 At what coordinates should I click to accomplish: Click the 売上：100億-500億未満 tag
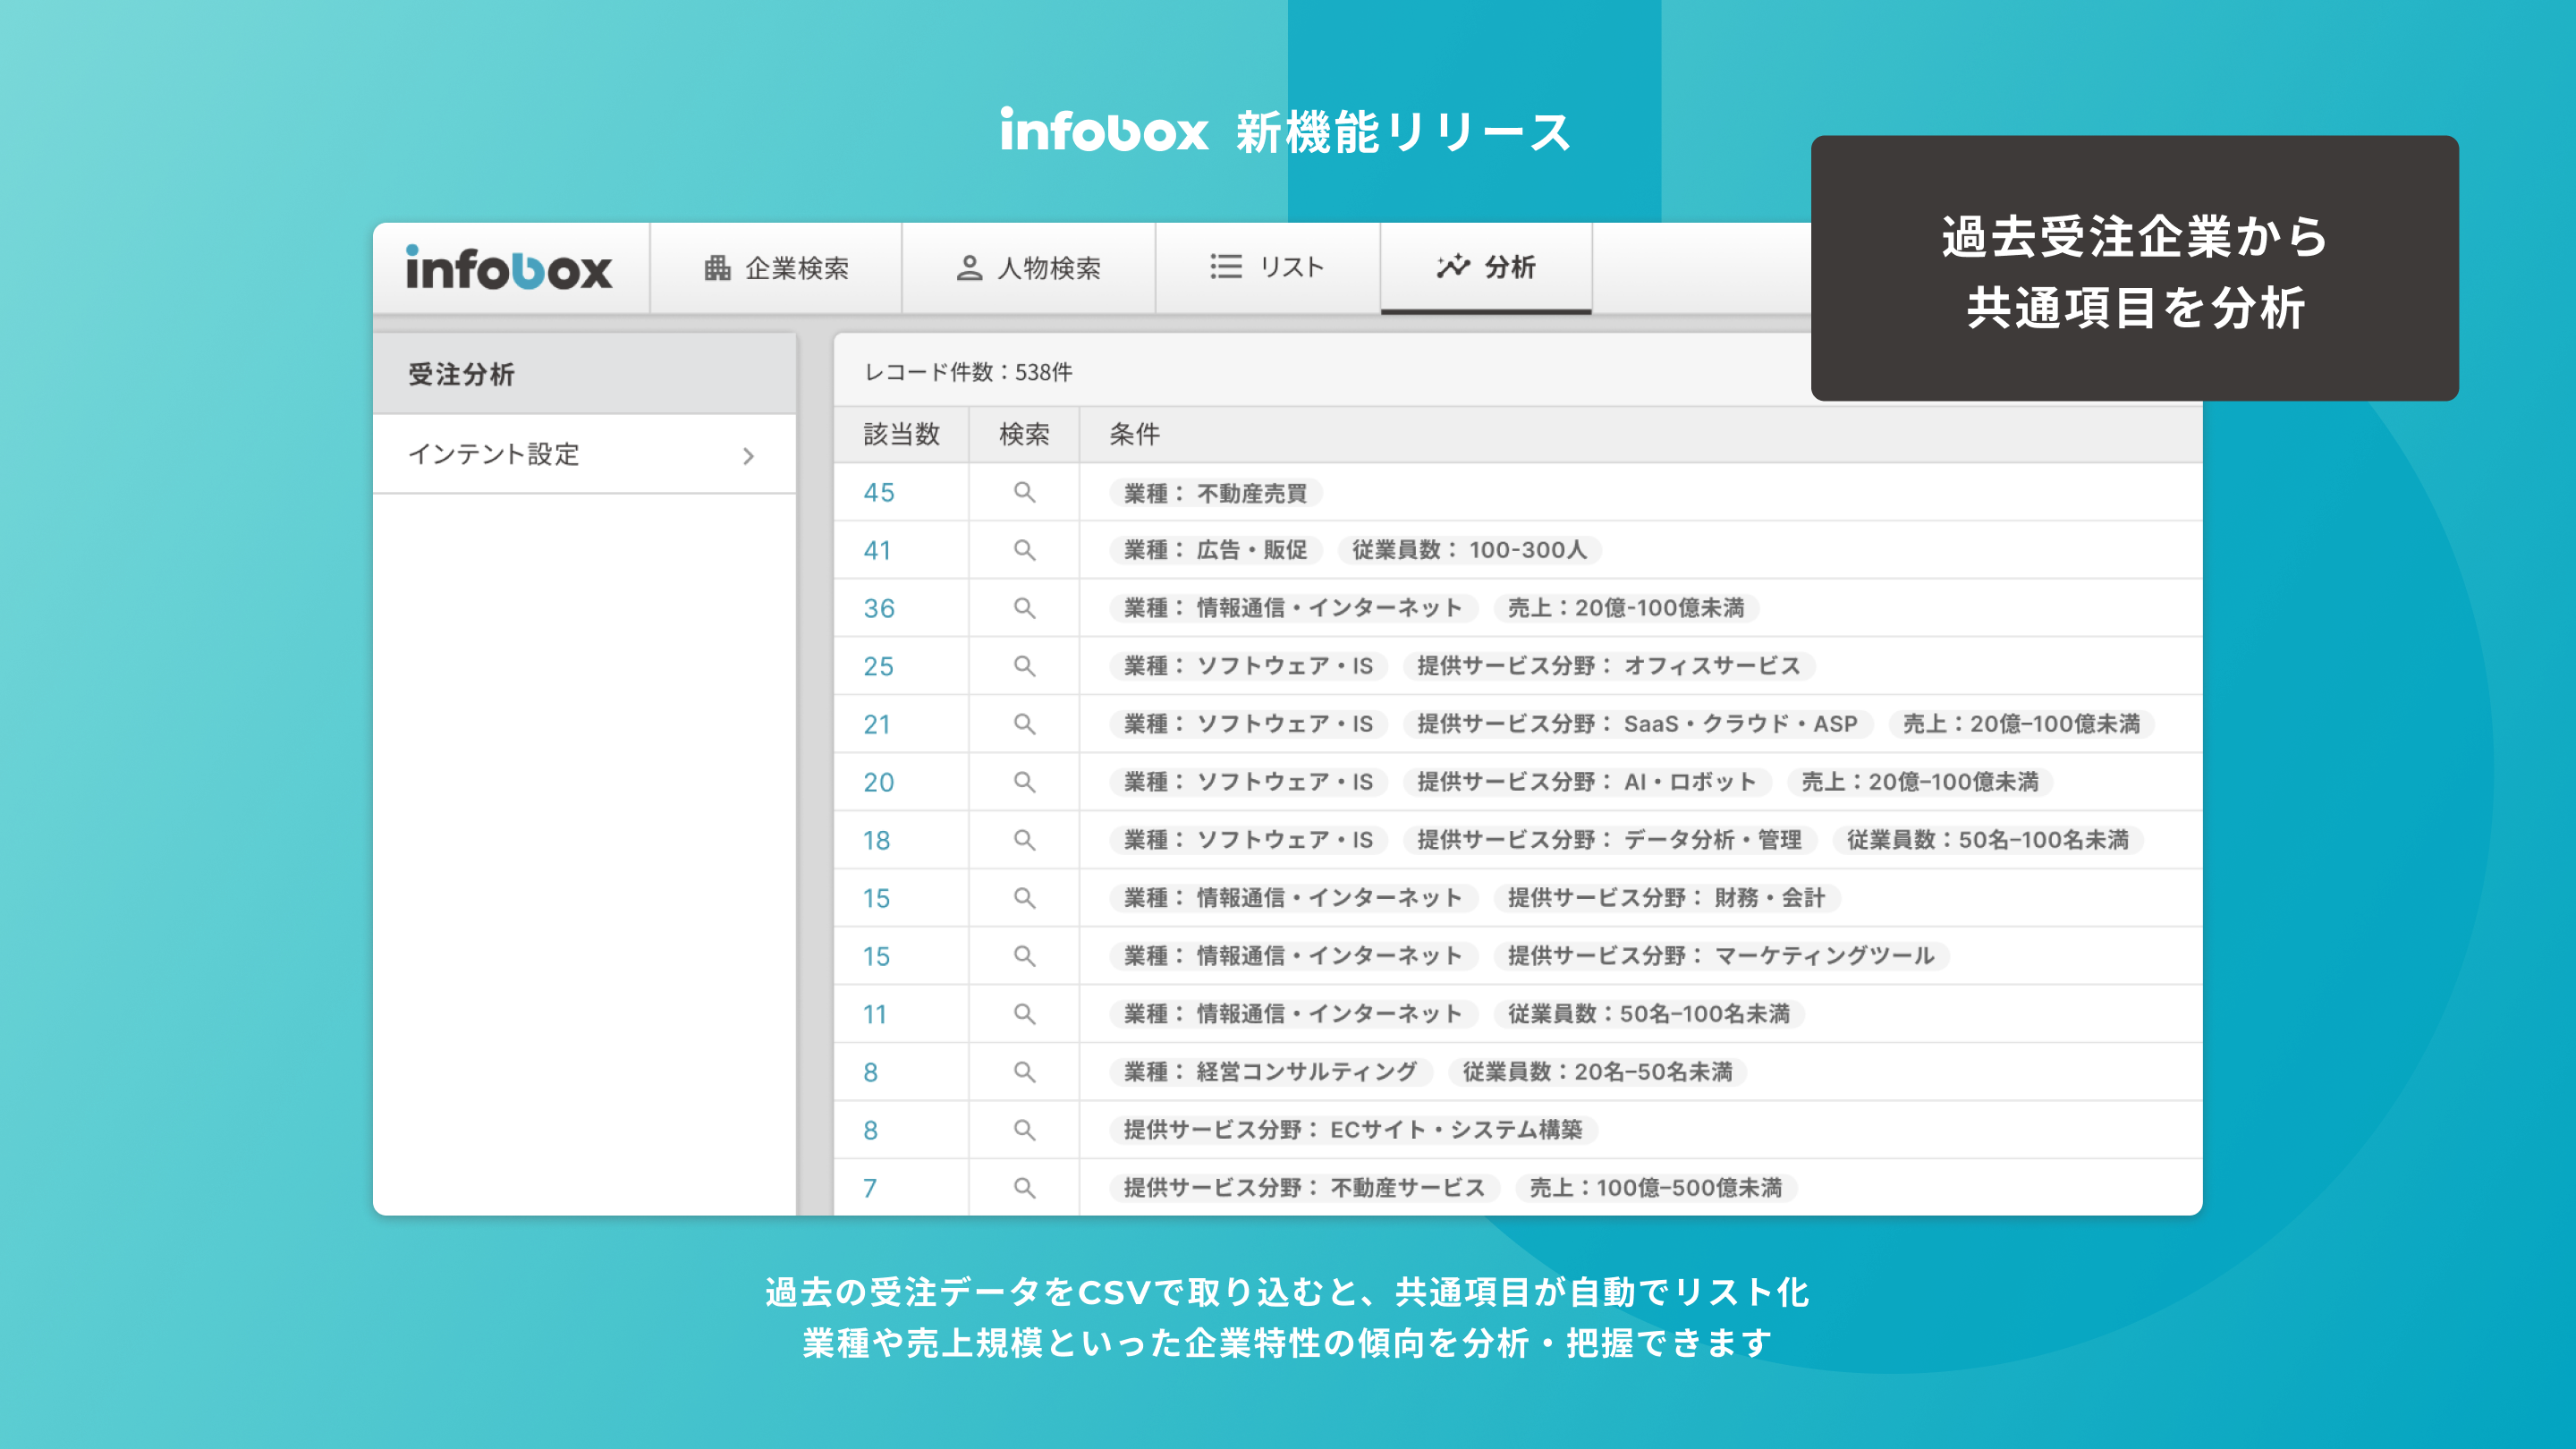[1656, 1188]
